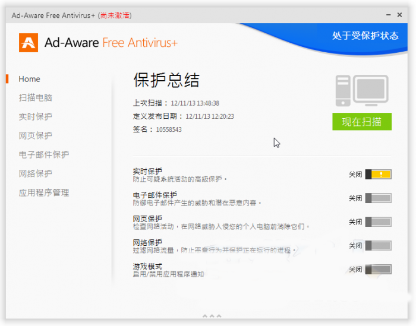Click the signature number 10558543
Screen dimensions: 416x326
(169, 129)
